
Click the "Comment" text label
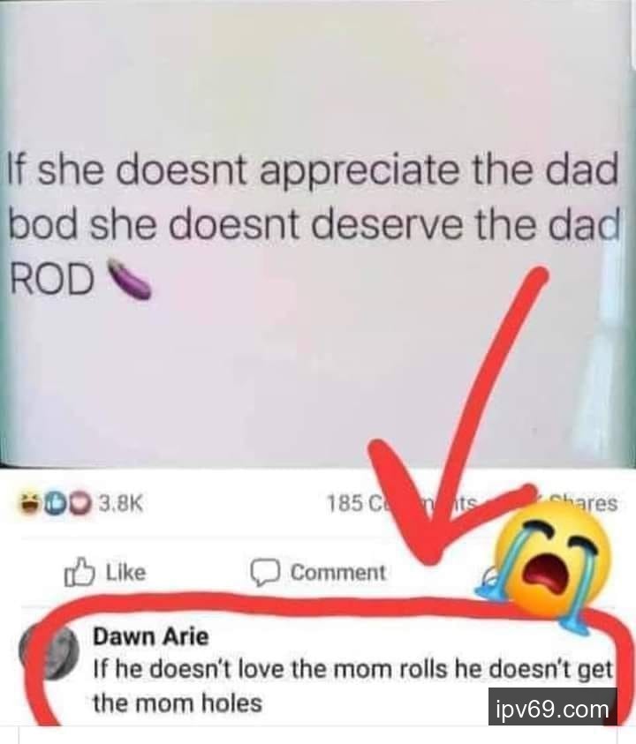coord(338,572)
